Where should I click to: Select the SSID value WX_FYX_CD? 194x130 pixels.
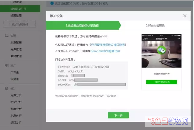[x=75, y=71]
